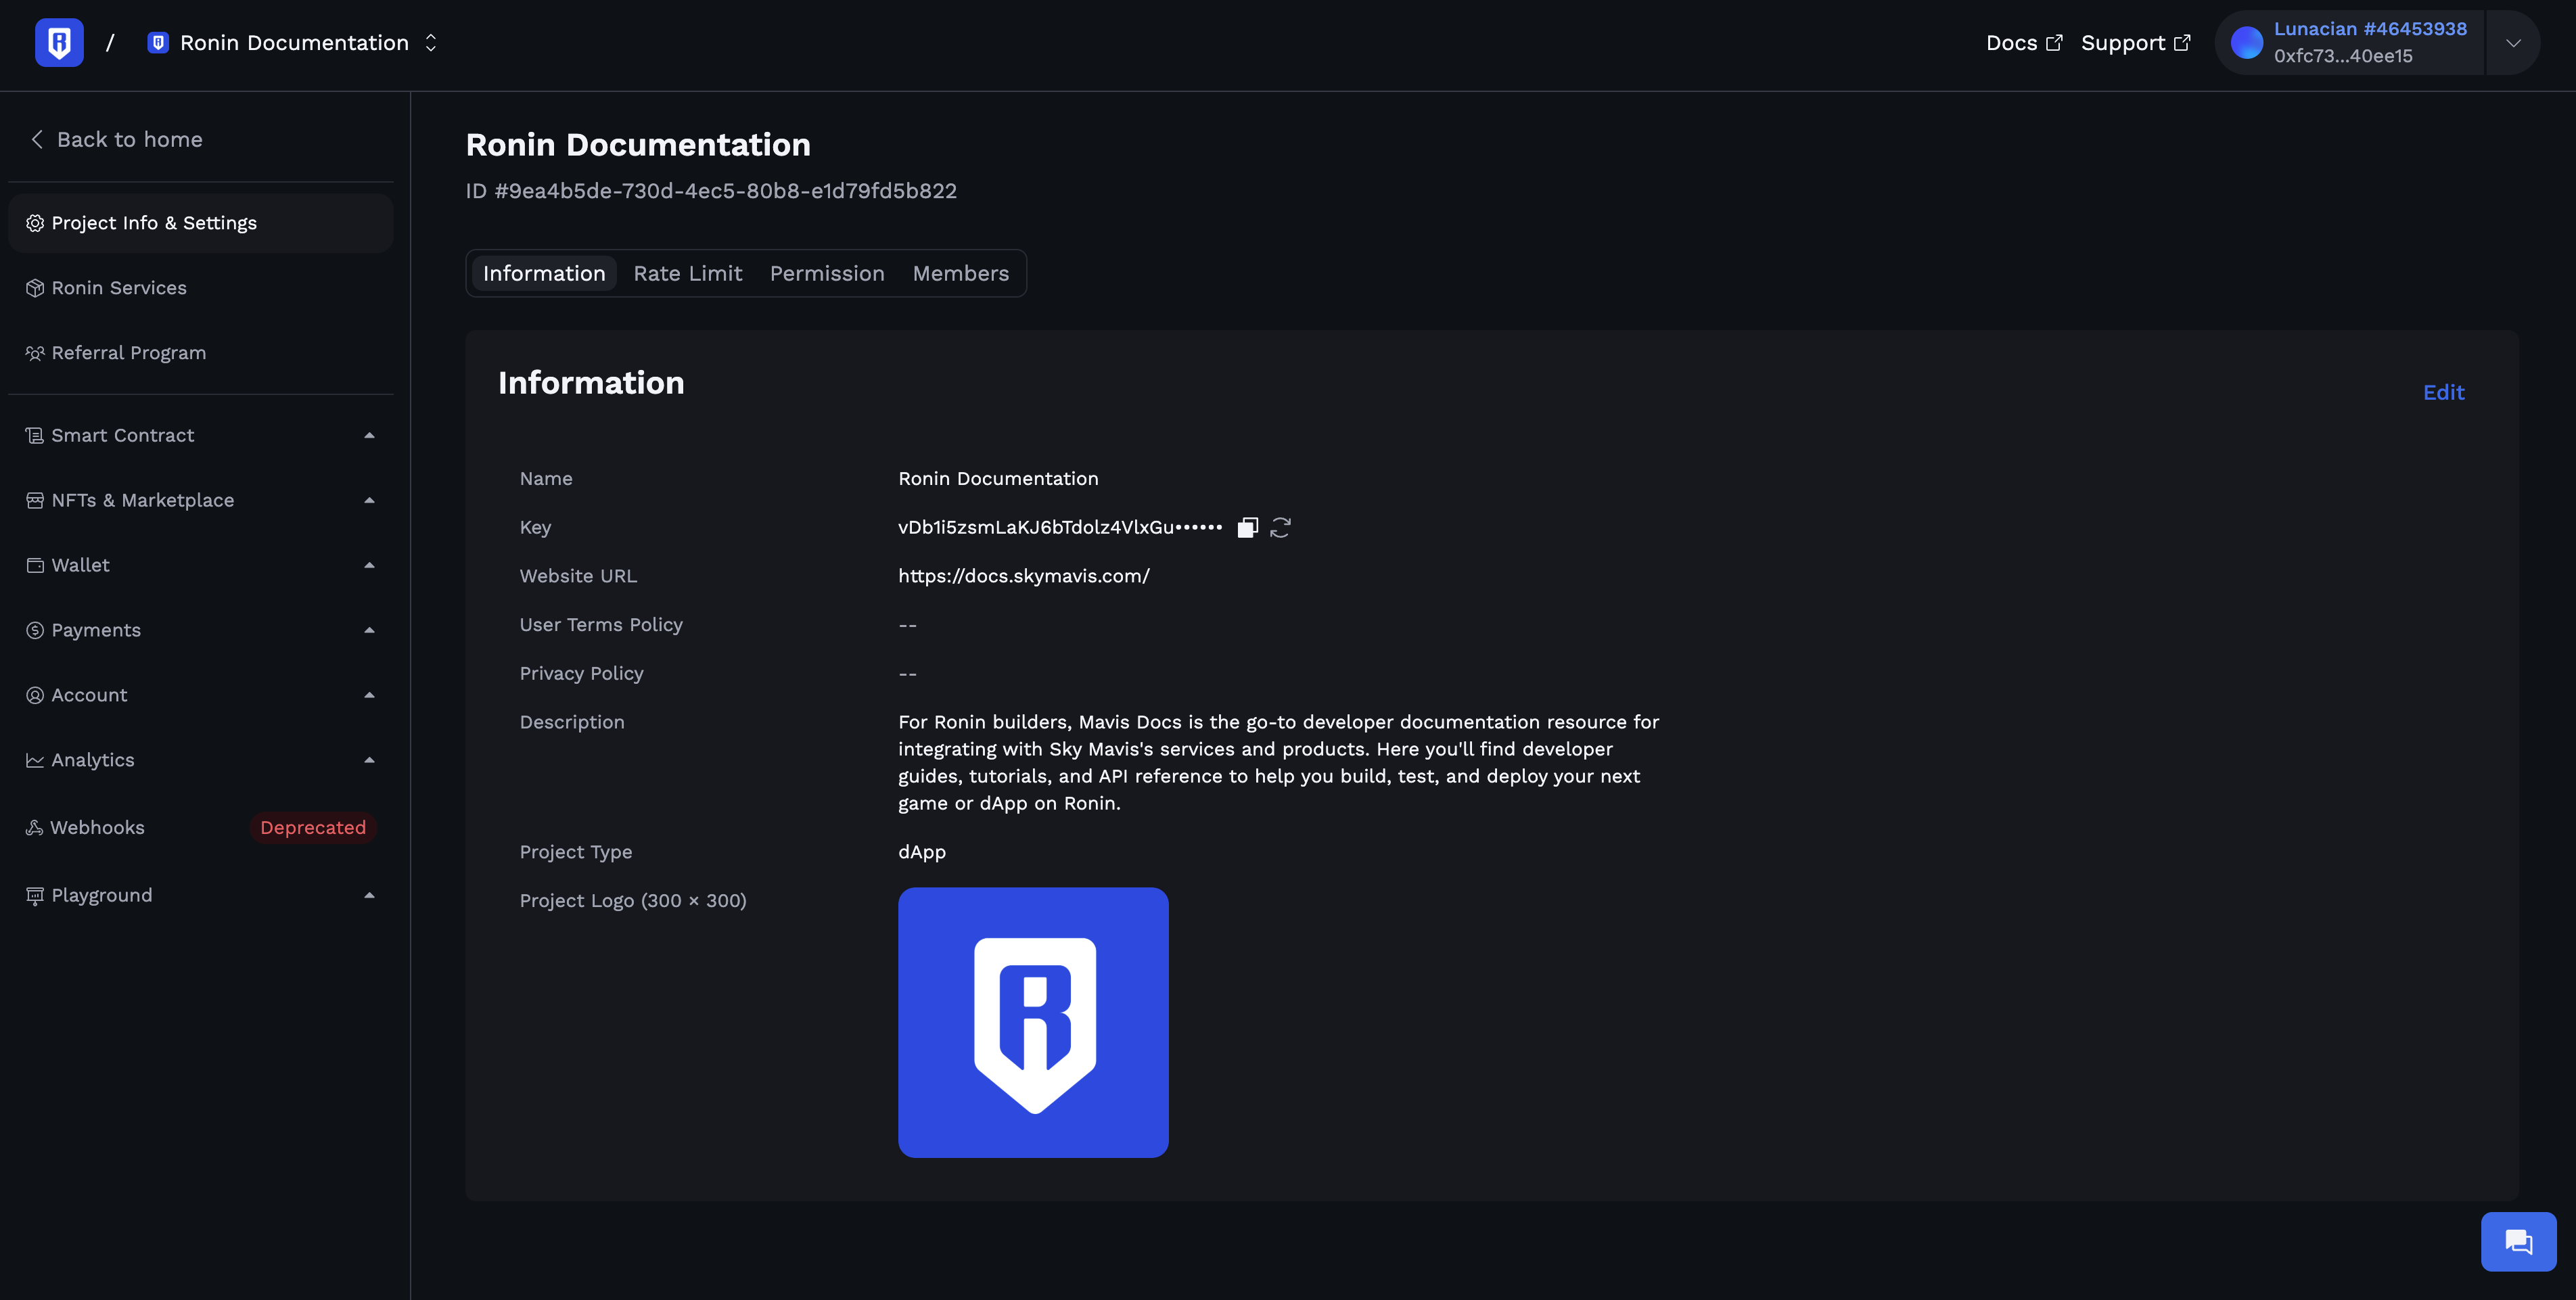Click the project description paragraph
This screenshot has width=2576, height=1300.
(1278, 763)
